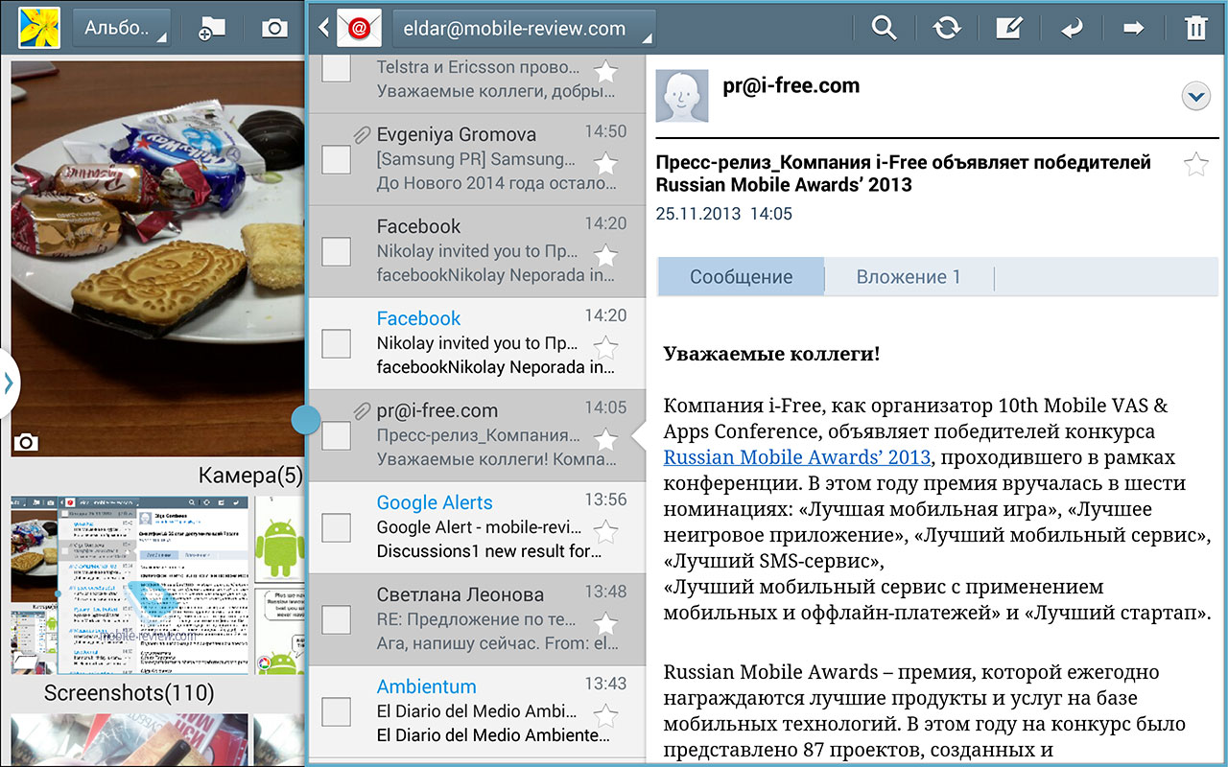Image resolution: width=1228 pixels, height=767 pixels.
Task: Tap attachment clip on pr@i-free.com row
Action: coord(361,411)
